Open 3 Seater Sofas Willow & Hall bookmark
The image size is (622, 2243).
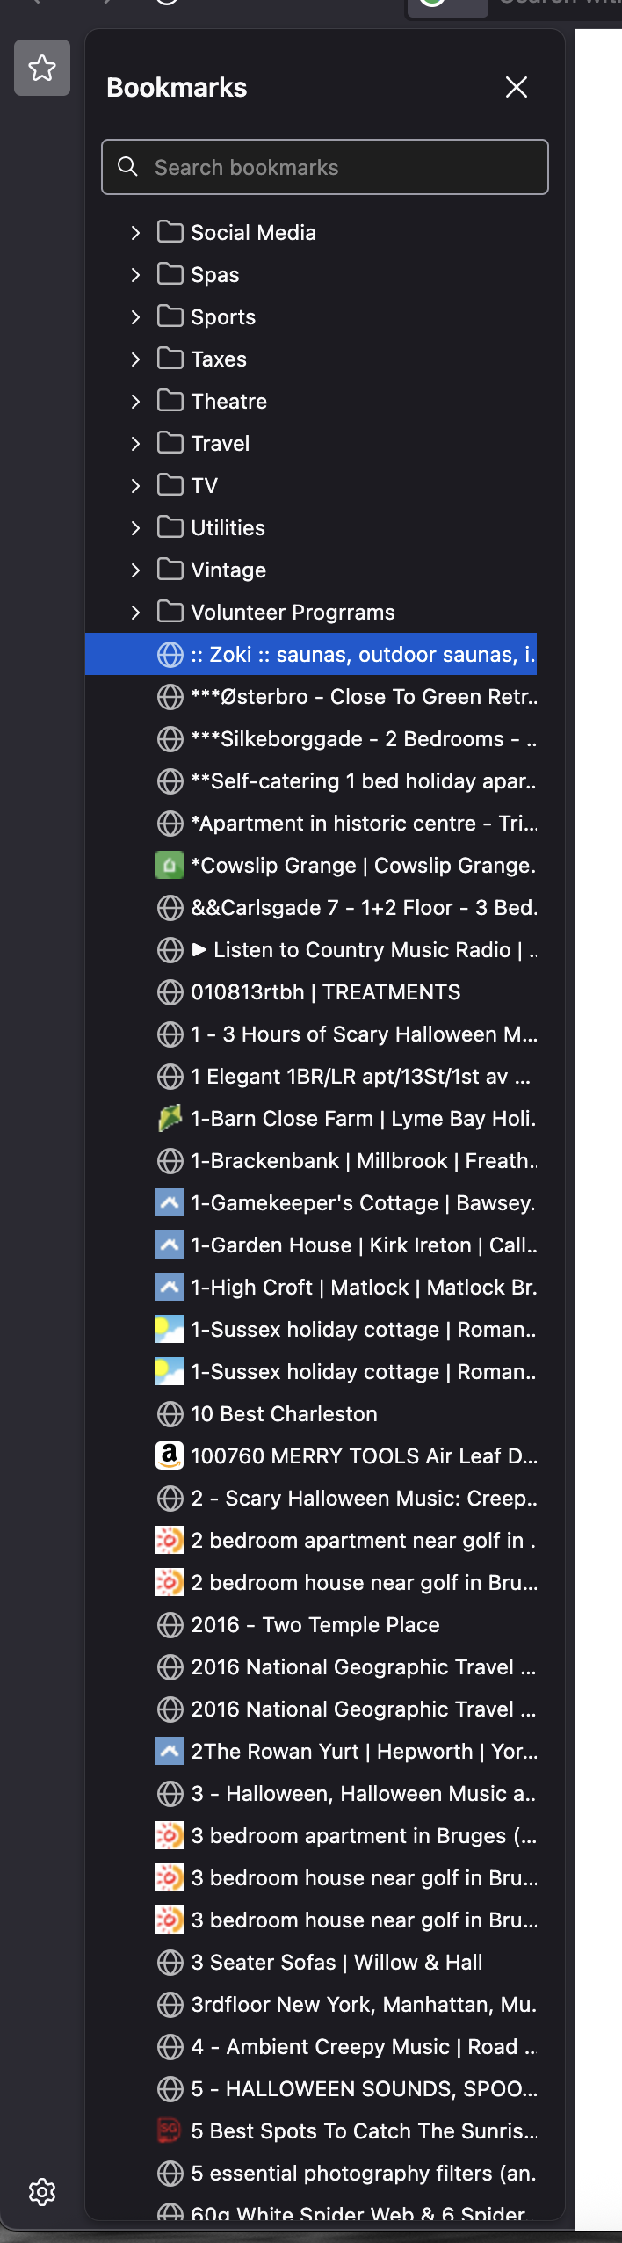click(336, 1963)
